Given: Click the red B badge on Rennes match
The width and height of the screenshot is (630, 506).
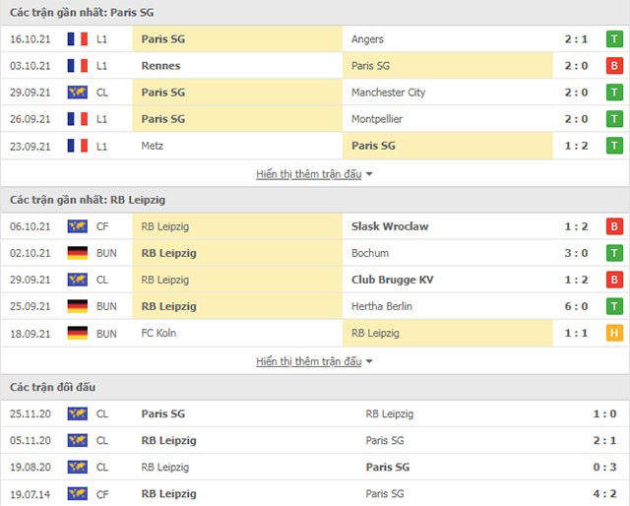Looking at the screenshot, I should click(x=614, y=66).
